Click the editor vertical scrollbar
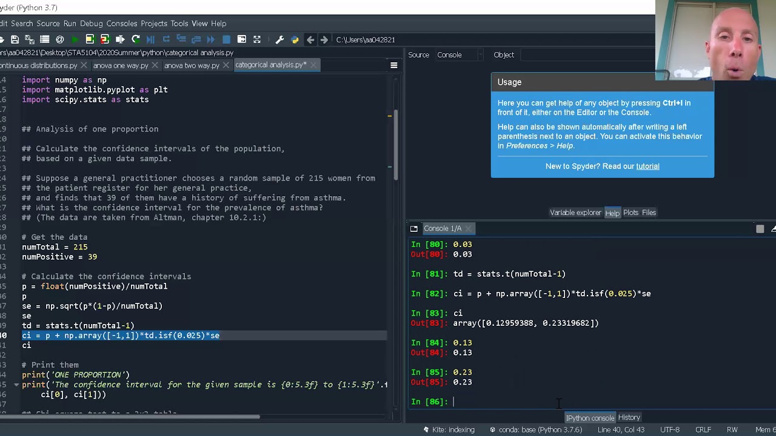 pyautogui.click(x=396, y=145)
